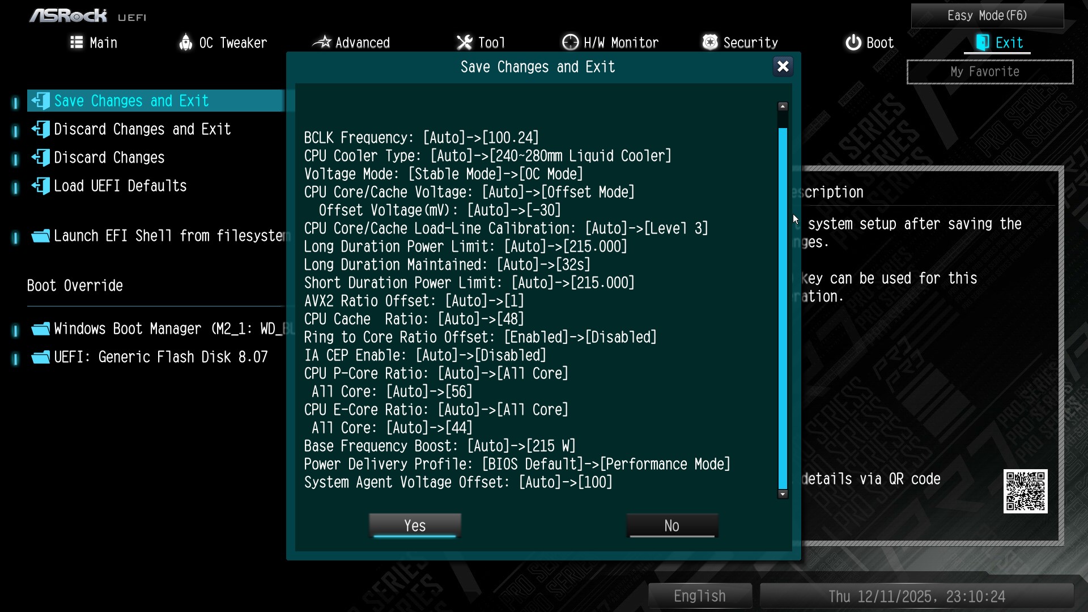Click the Security shield icon
Viewport: 1088px width, 612px height.
coord(710,42)
